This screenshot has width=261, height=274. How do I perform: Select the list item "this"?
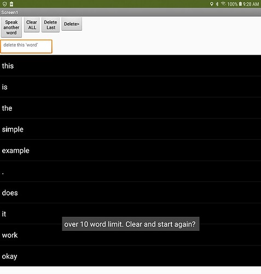click(x=130, y=66)
